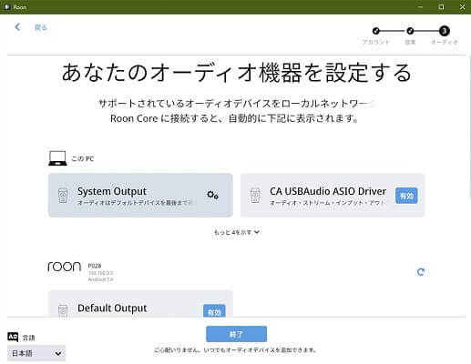Click the 戻る back link
471x364 pixels.
(41, 27)
